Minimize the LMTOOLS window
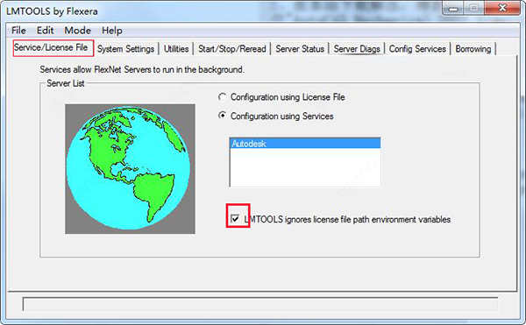 click(453, 9)
